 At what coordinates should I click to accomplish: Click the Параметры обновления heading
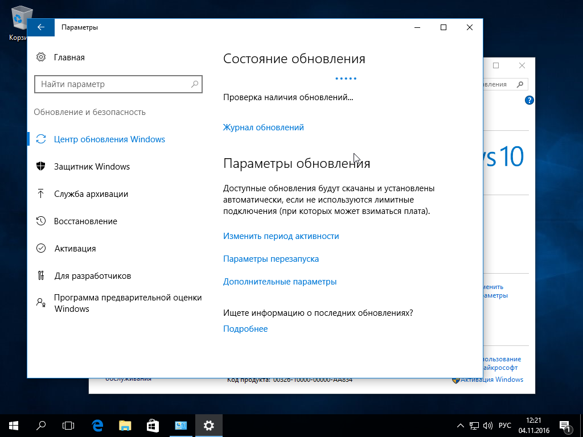[297, 163]
